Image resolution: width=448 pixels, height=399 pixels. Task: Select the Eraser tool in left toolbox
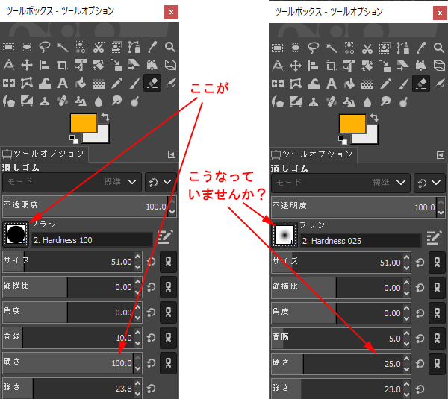152,83
